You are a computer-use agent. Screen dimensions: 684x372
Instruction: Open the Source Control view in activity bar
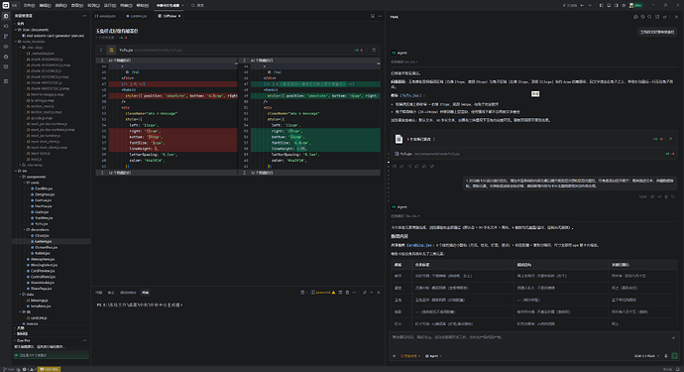(6, 37)
